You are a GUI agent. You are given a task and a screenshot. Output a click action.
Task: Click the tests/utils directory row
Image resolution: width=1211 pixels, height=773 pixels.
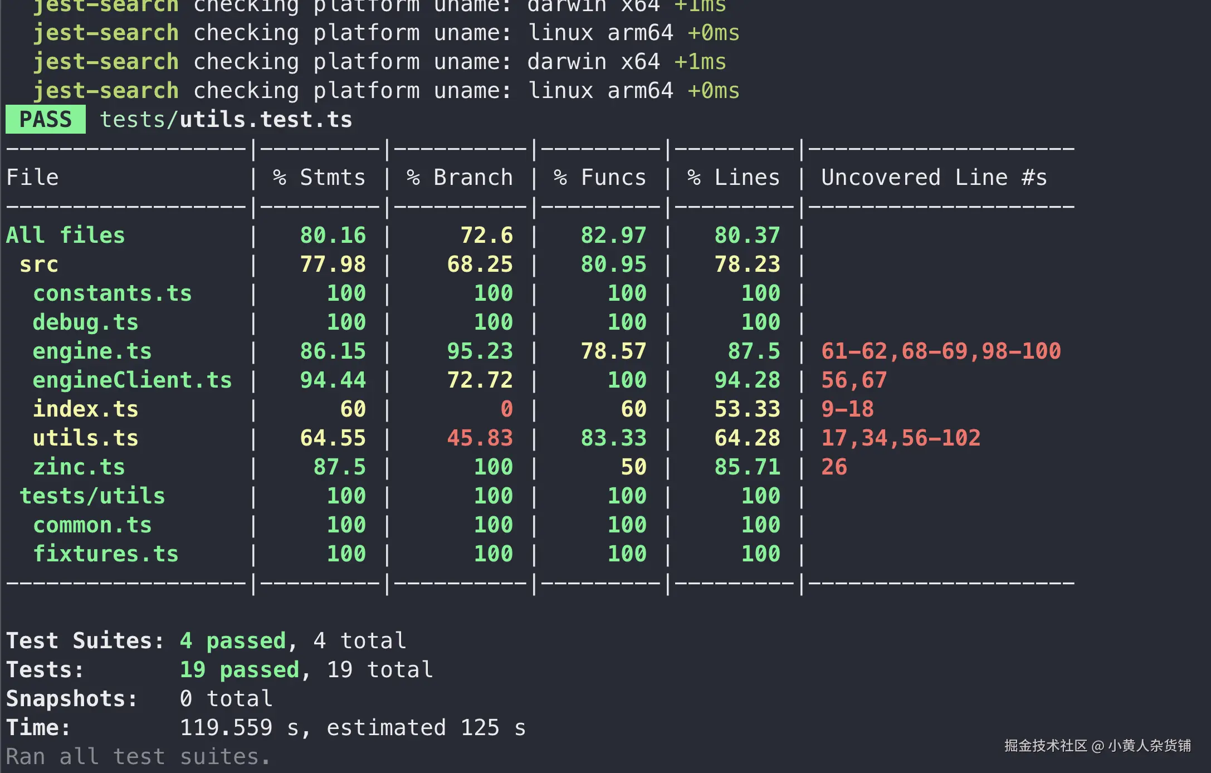(x=92, y=496)
